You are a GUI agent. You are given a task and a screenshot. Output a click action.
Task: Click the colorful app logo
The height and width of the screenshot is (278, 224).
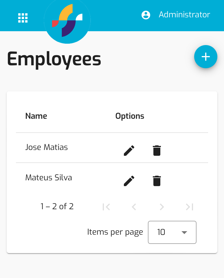67,21
